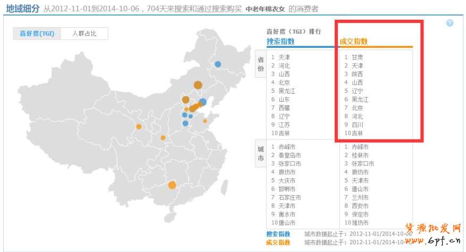Click 石家庄市 in the city ranking
The width and height of the screenshot is (466, 252).
pos(289,198)
